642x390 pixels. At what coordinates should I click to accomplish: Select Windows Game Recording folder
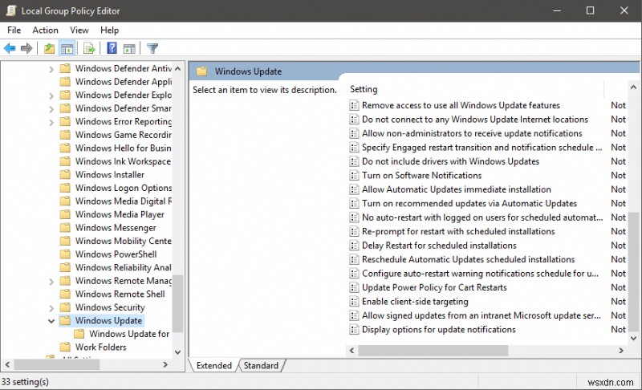(124, 135)
